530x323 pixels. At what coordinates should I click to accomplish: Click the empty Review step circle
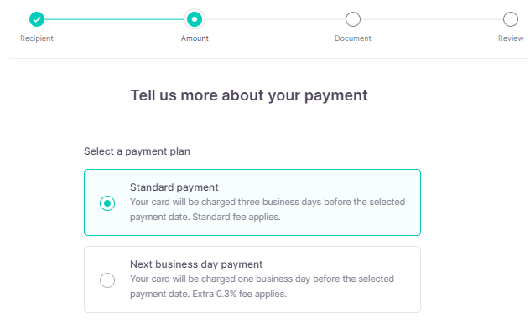pyautogui.click(x=511, y=19)
